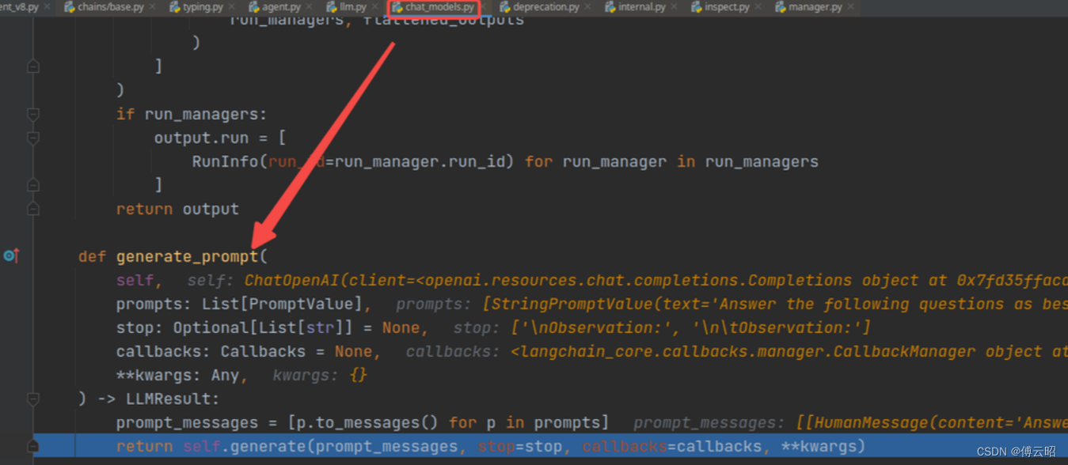The image size is (1068, 465).
Task: Close the internal.py tab
Action: click(x=675, y=7)
